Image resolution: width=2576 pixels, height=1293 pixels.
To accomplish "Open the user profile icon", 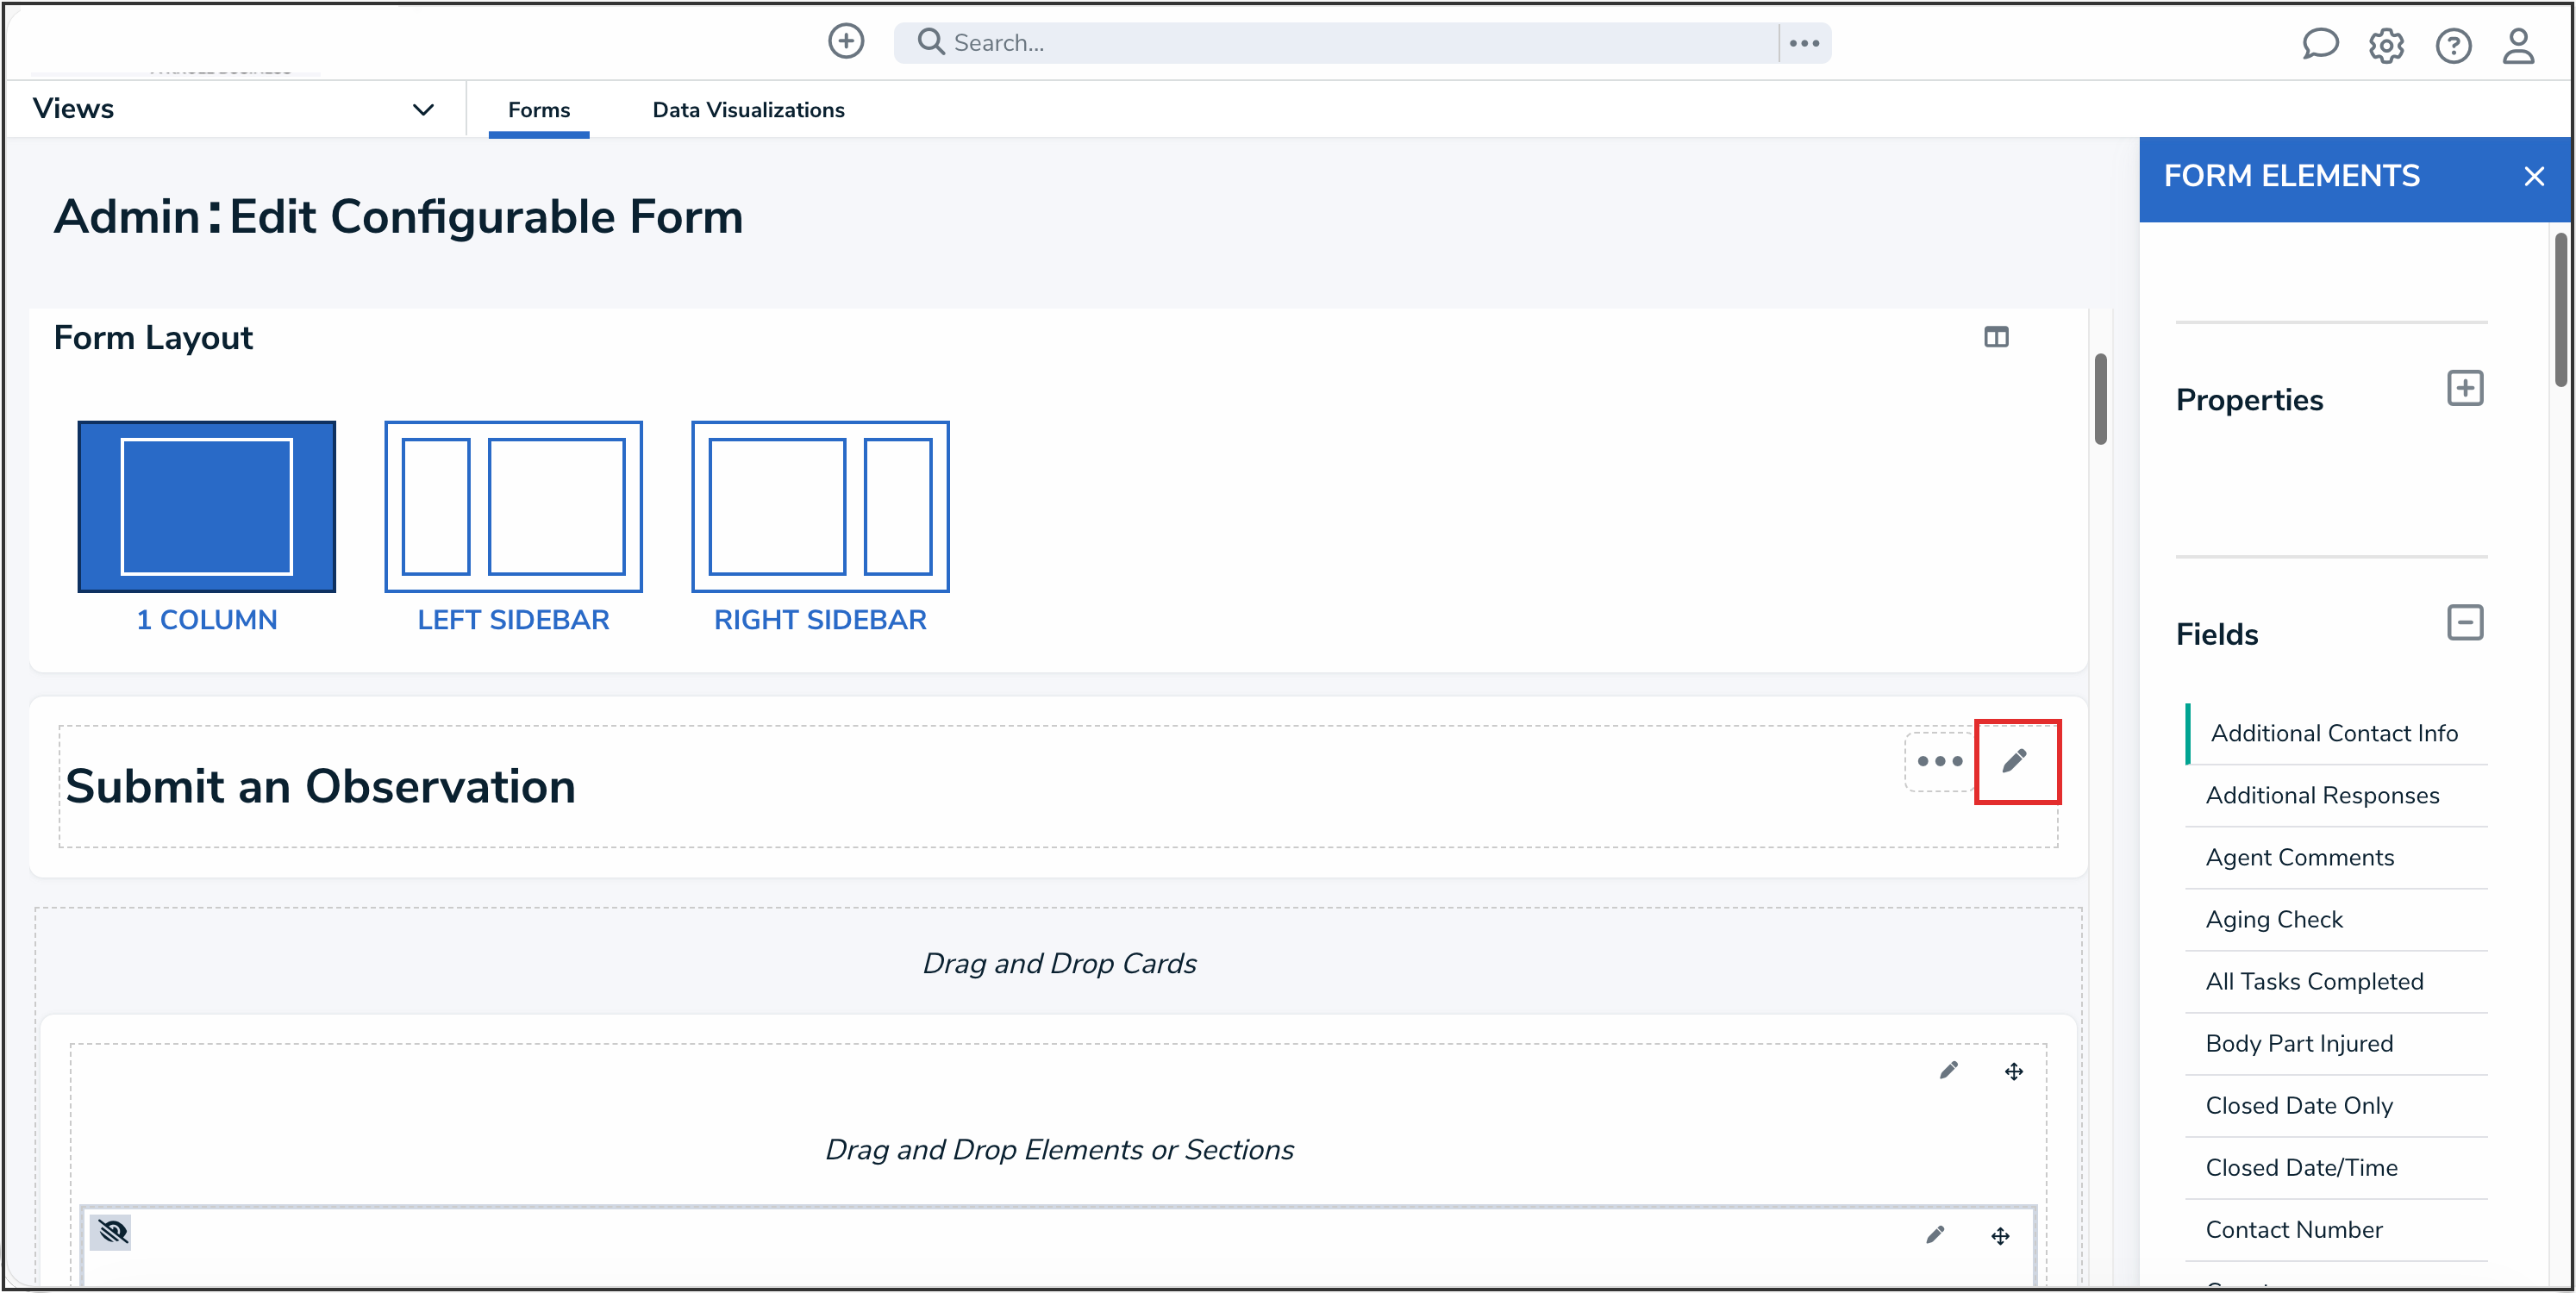I will (2518, 45).
